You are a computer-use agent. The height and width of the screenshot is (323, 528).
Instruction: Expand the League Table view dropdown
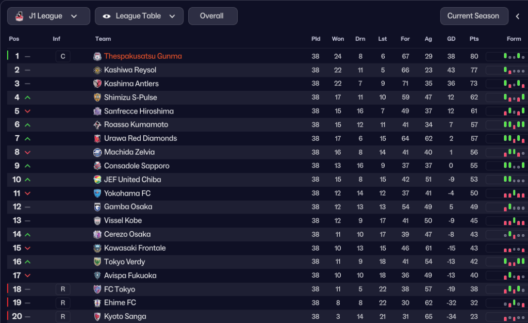139,16
